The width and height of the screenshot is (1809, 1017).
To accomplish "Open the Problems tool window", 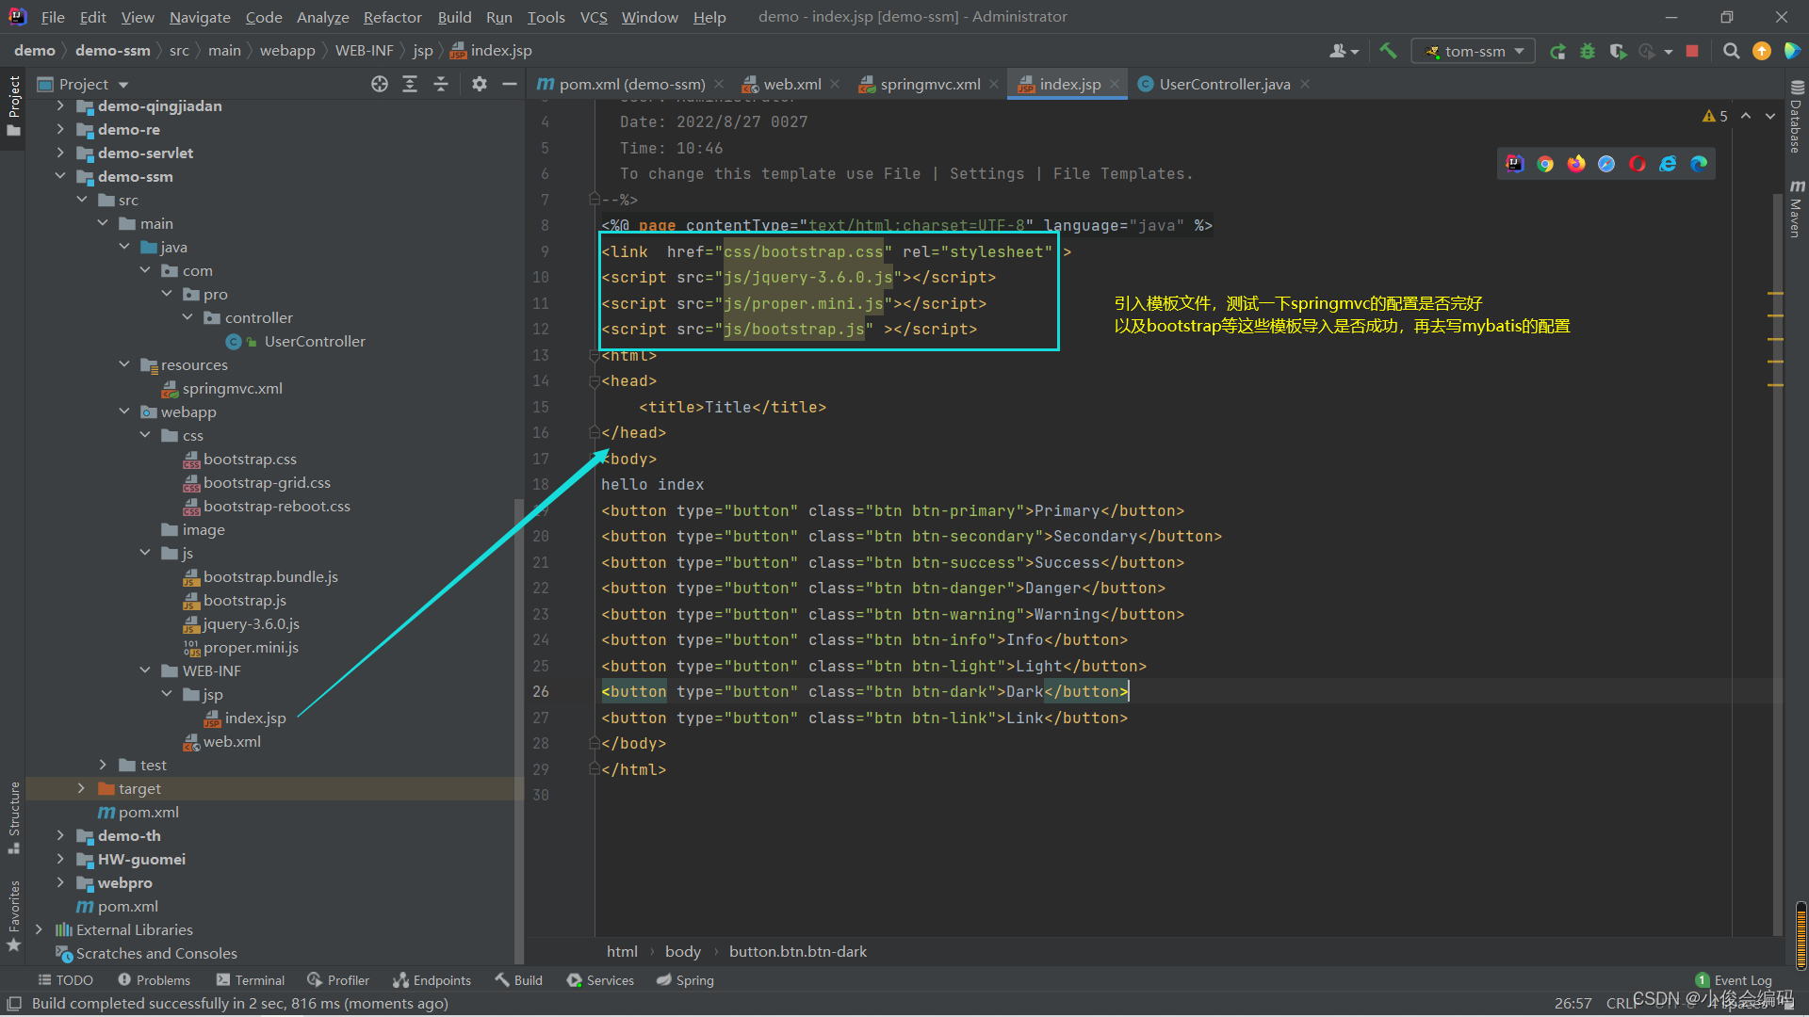I will [x=154, y=980].
